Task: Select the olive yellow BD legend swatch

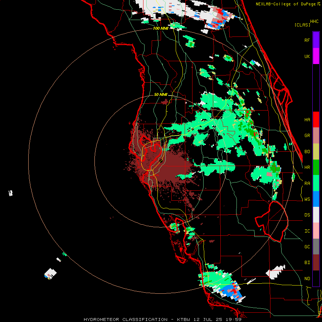Action: 316,152
